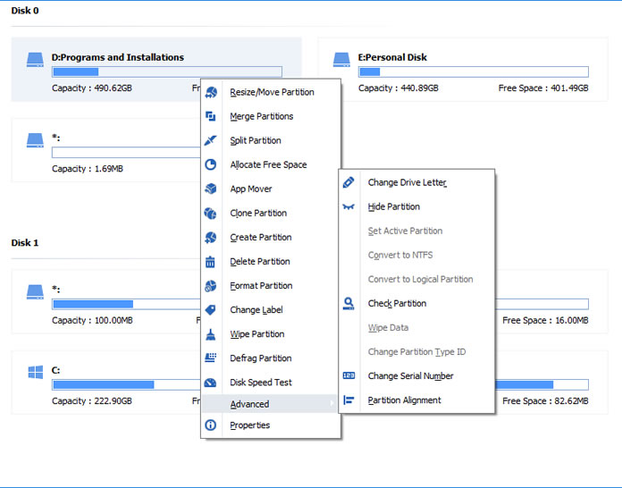This screenshot has height=488, width=622.
Task: Click the Partition Alignment icon
Action: [x=349, y=400]
